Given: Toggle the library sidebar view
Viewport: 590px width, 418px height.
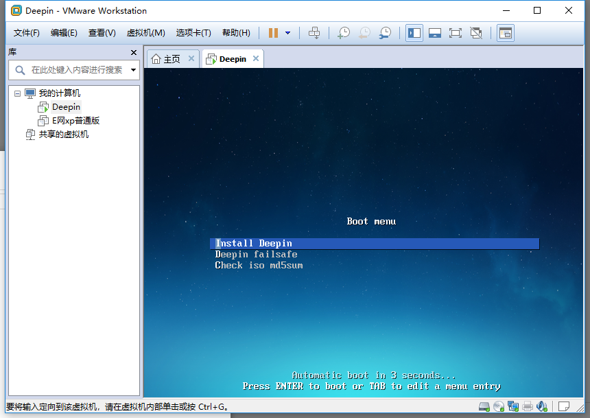Looking at the screenshot, I should (x=414, y=33).
